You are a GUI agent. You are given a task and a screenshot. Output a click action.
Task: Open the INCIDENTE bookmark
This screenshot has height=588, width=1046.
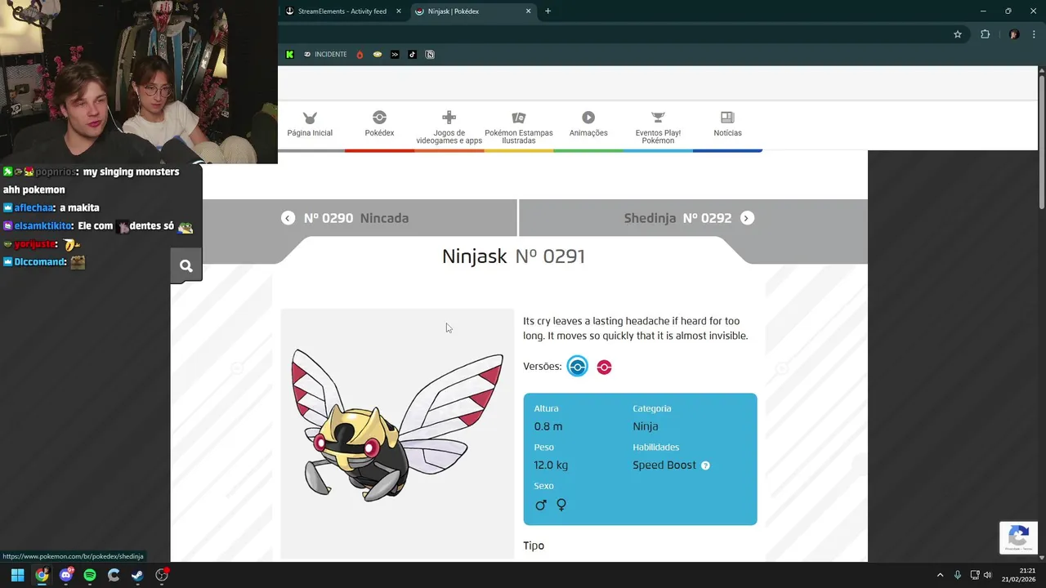tap(325, 55)
